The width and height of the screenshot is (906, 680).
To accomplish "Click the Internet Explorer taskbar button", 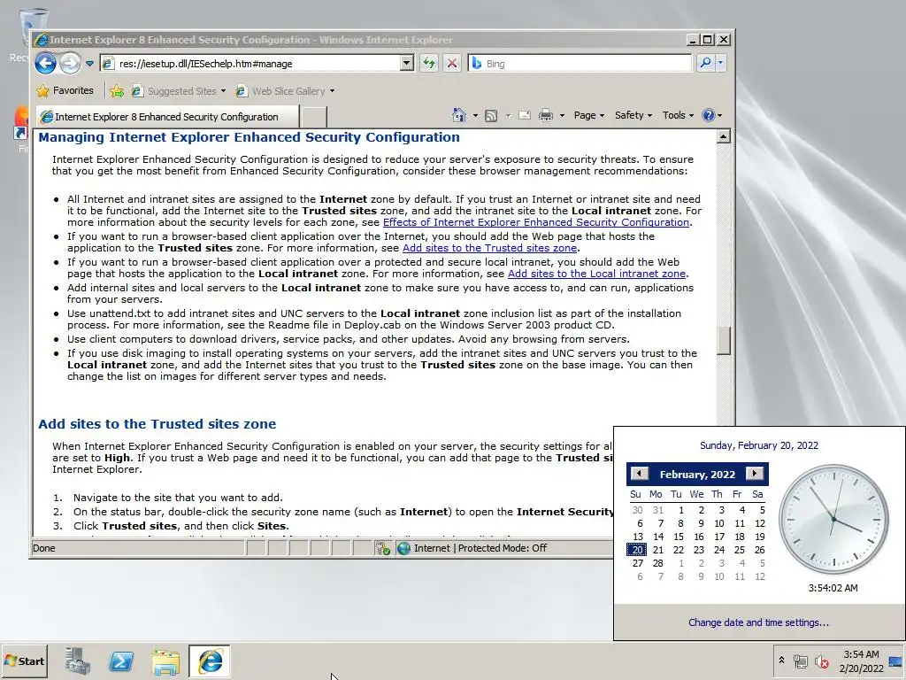I will [210, 661].
